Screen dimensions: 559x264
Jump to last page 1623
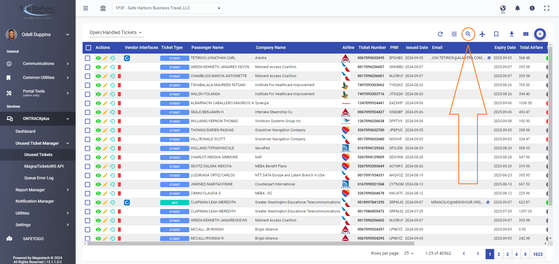point(538,254)
